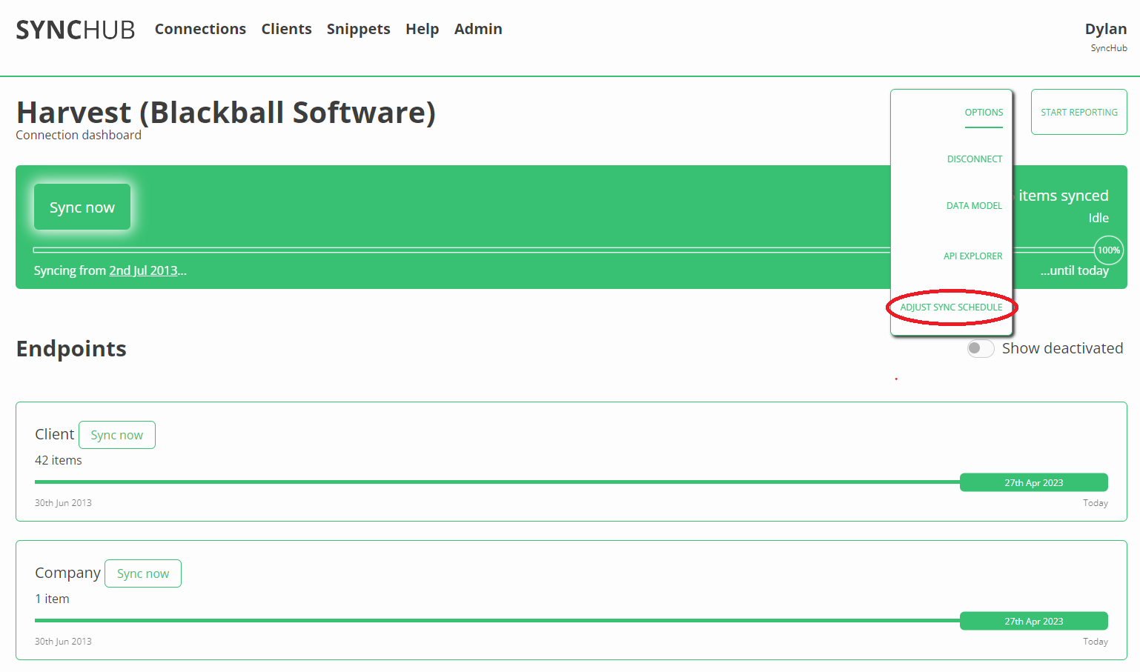Choose ADJUST SYNC SCHEDULE option

pos(951,307)
